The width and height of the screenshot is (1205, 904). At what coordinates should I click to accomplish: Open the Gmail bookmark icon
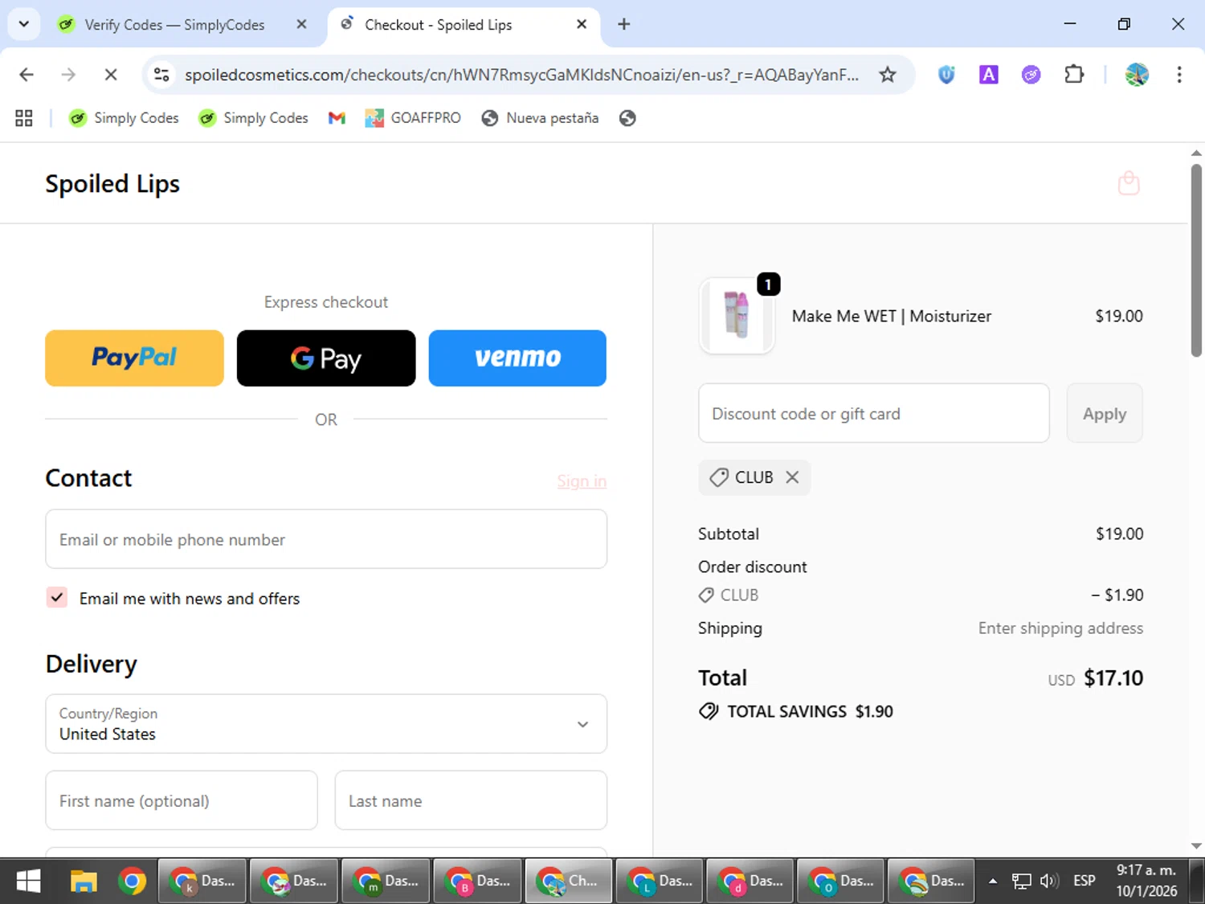pos(337,118)
